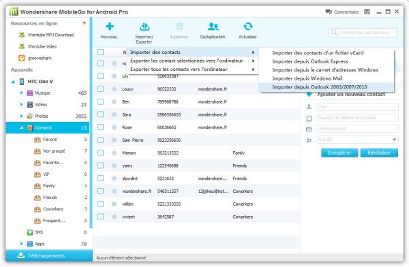The width and height of the screenshot is (409, 267).
Task: Select Importer depuis Windows Mail
Action: (x=327, y=78)
